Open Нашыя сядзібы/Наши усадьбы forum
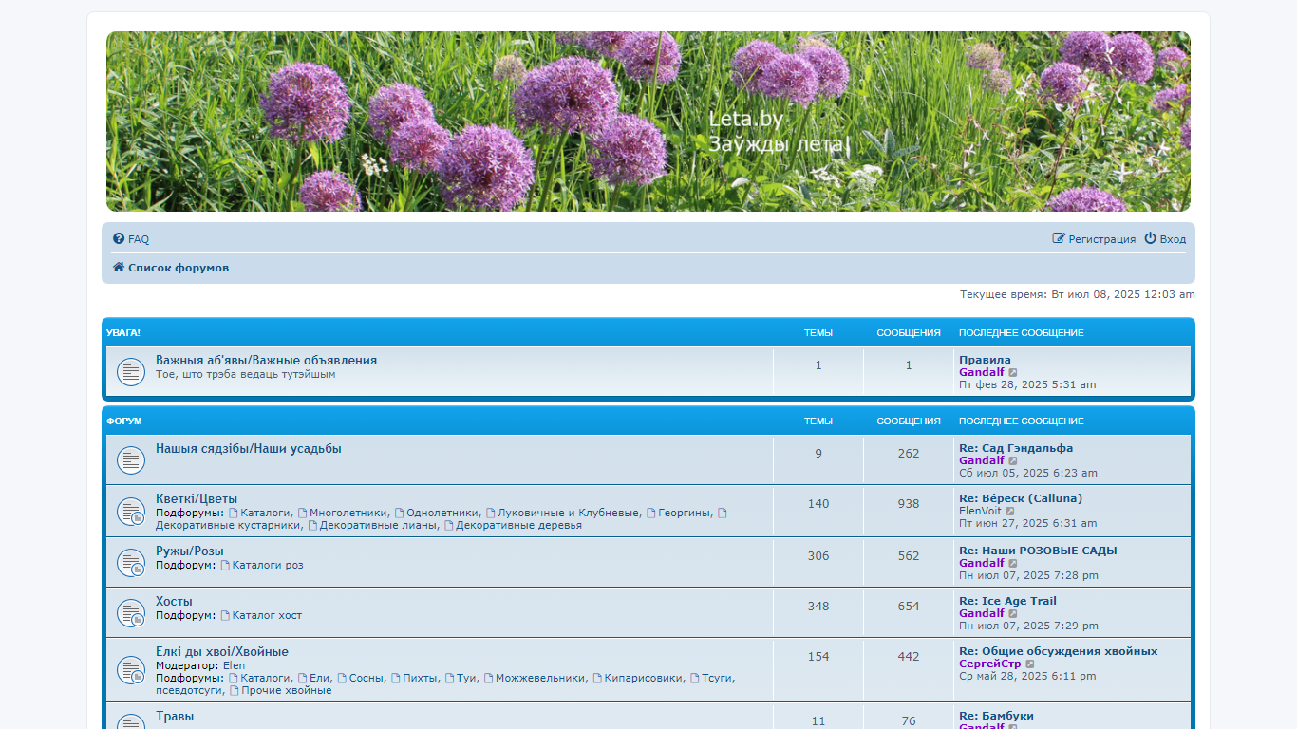This screenshot has width=1297, height=729. 249,449
